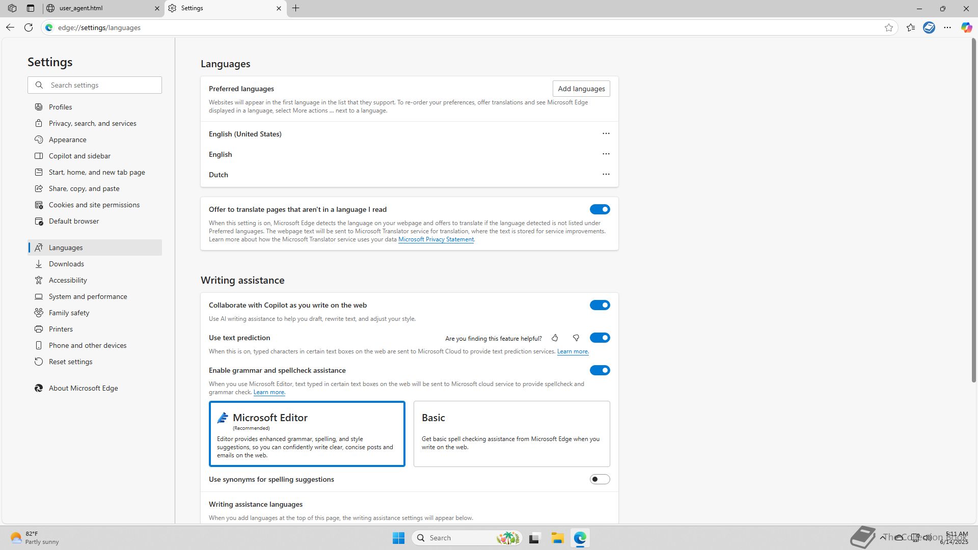The width and height of the screenshot is (978, 550).
Task: Open the Favorites list icon
Action: pyautogui.click(x=911, y=28)
